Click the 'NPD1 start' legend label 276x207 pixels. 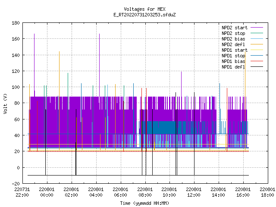235,50
